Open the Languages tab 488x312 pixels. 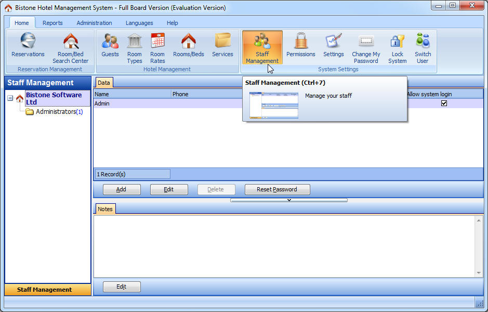point(139,23)
